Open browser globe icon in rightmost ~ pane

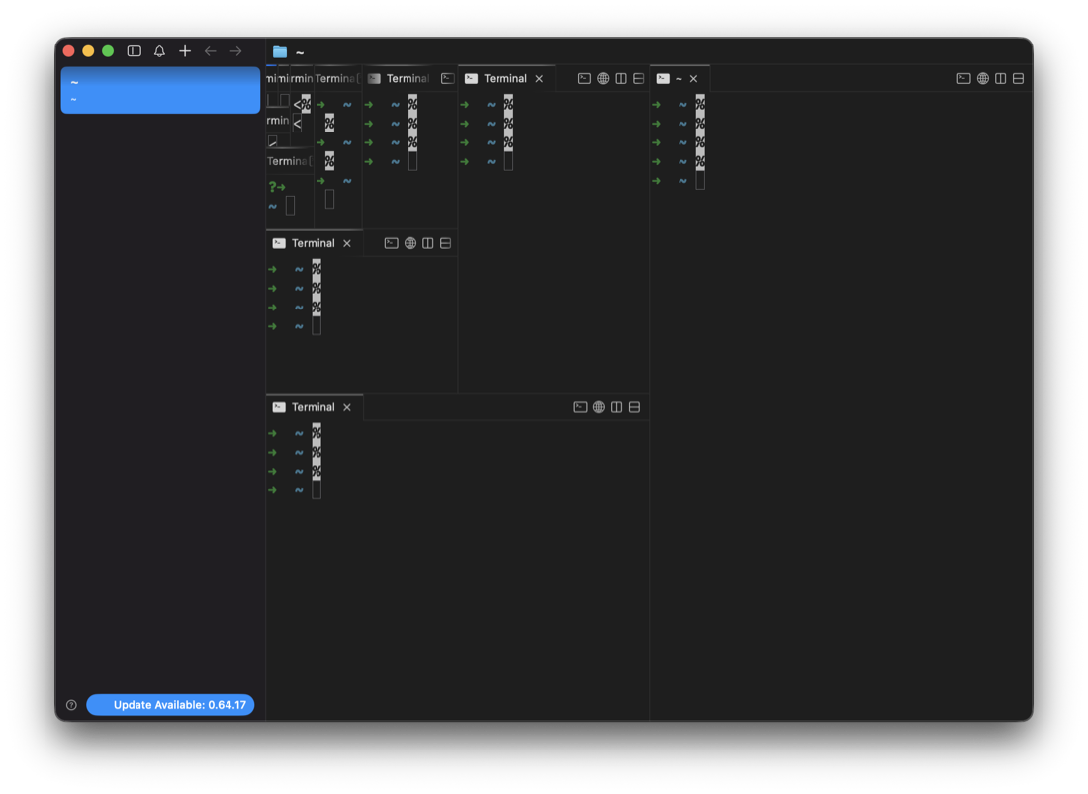(x=982, y=78)
